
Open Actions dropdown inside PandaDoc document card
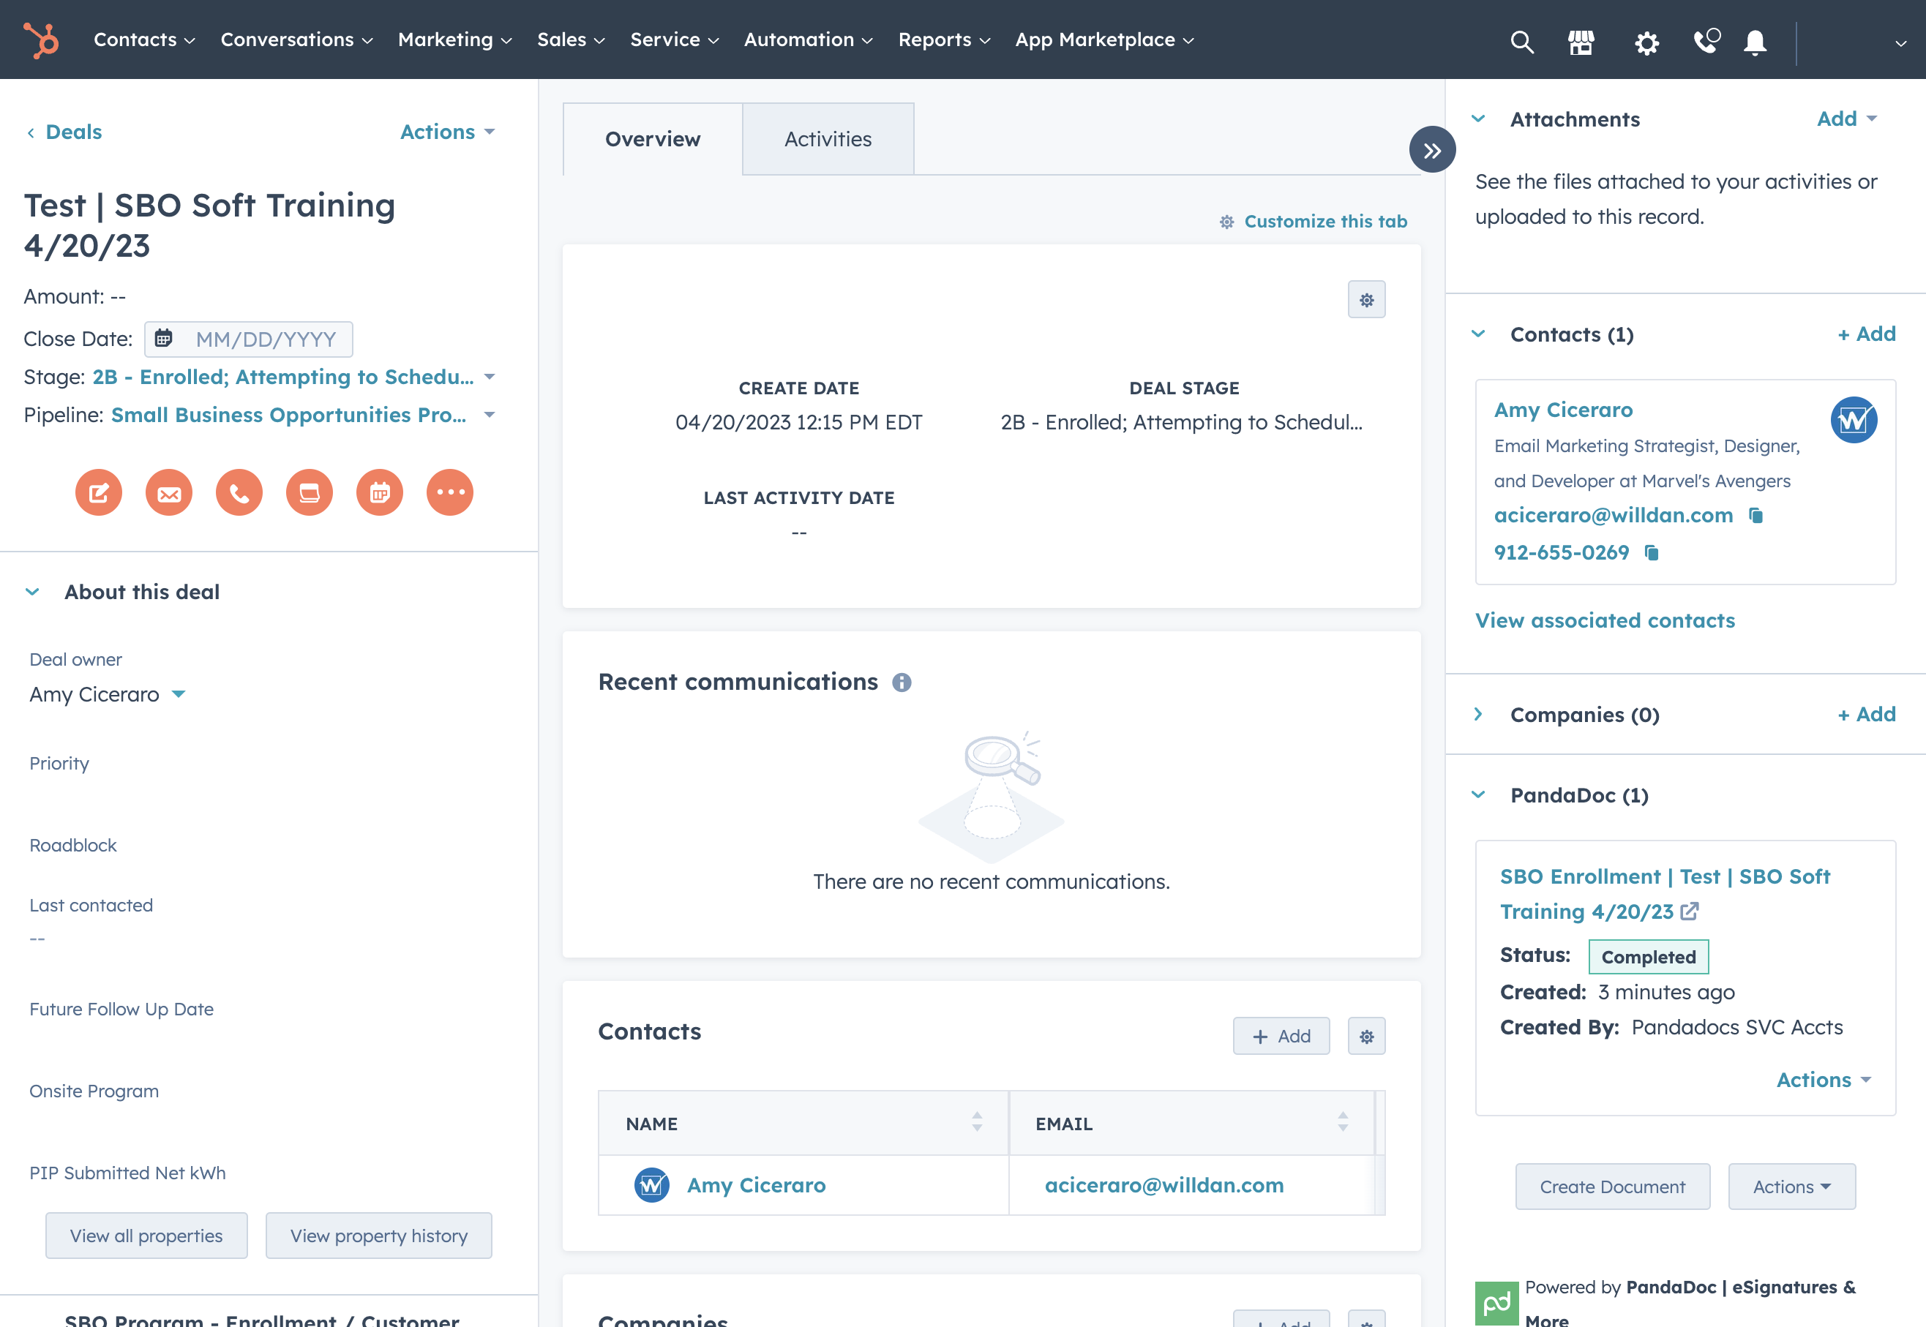pos(1824,1080)
